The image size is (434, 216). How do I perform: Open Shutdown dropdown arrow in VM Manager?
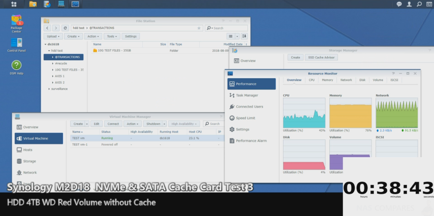point(164,124)
